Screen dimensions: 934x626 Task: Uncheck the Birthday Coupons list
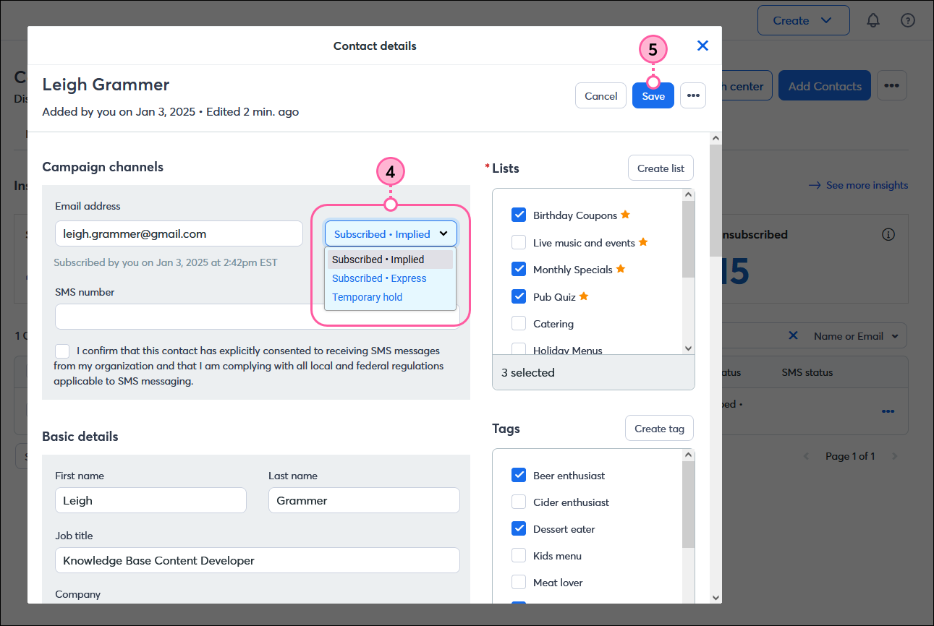519,215
